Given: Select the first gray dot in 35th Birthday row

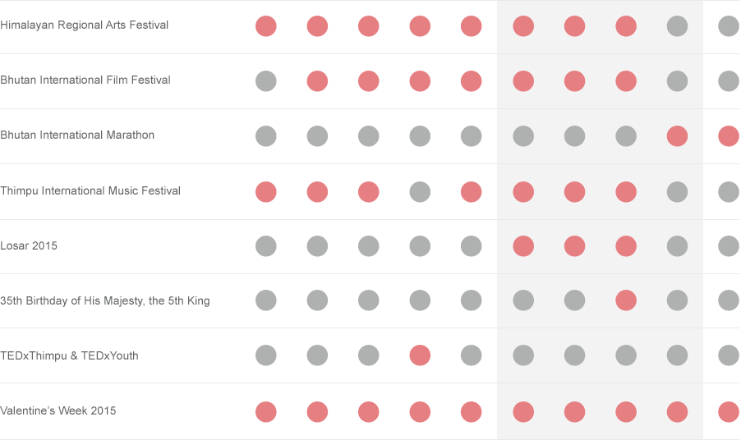Looking at the screenshot, I should [x=266, y=300].
